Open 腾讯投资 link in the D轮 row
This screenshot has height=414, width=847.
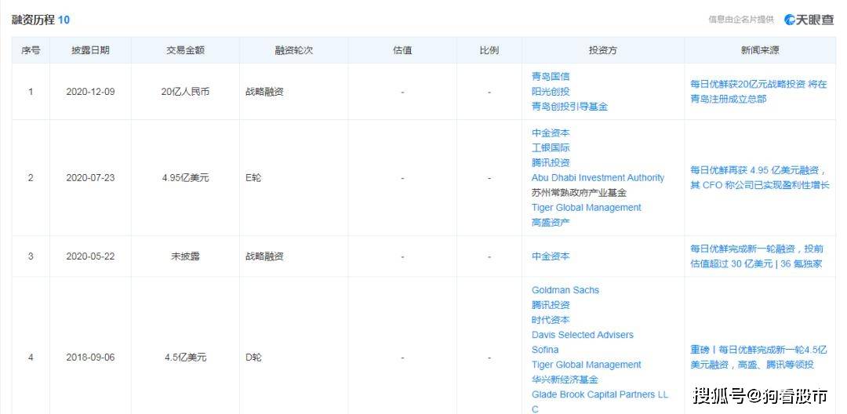[x=551, y=305]
